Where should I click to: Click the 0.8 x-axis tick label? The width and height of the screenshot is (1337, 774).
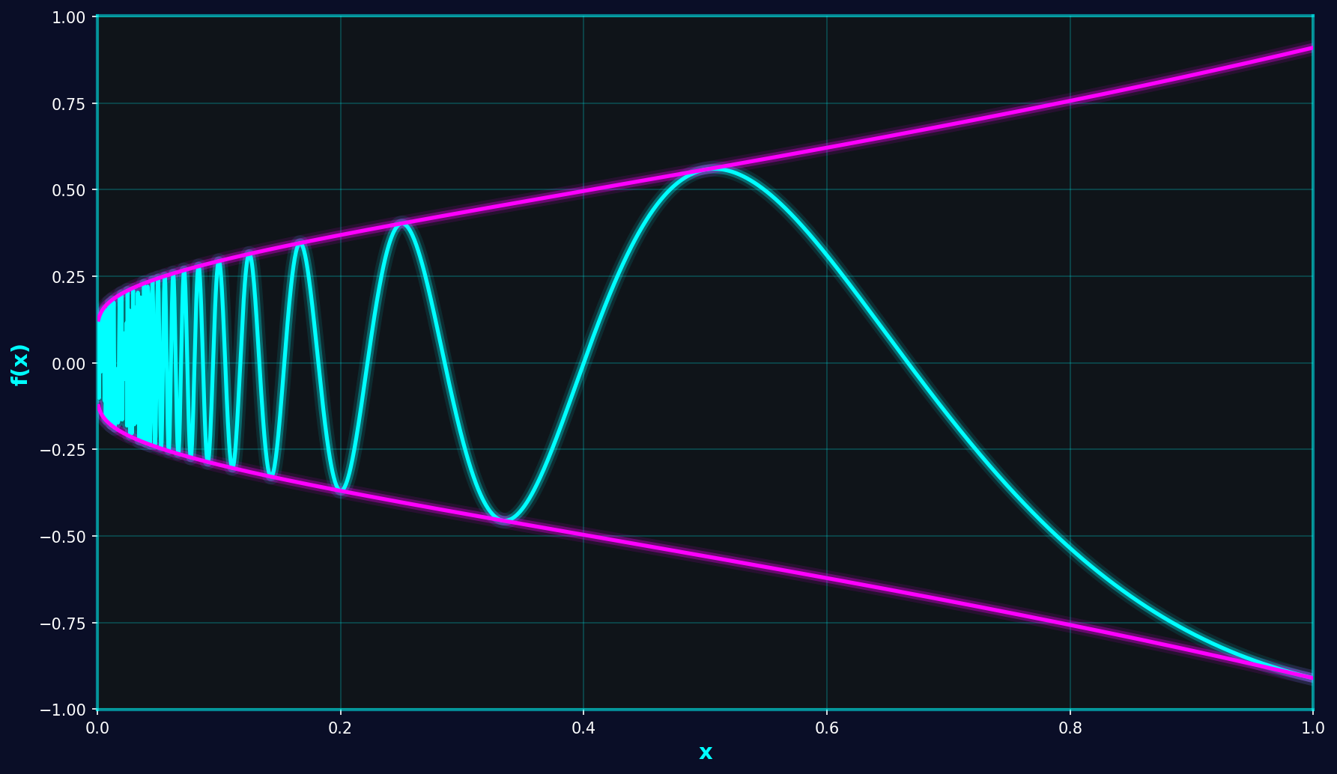point(1070,728)
